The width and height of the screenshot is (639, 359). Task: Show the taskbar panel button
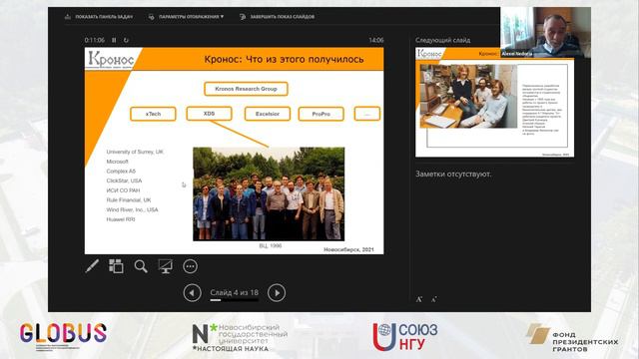pos(98,17)
